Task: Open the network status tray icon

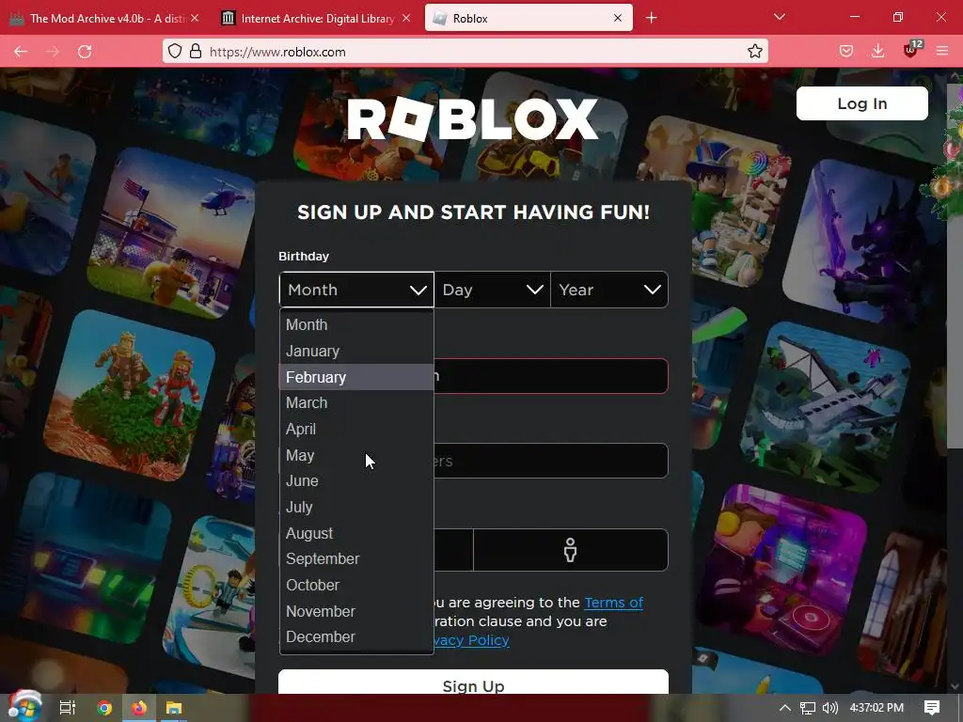Action: 808,708
